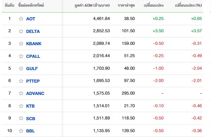Image resolution: width=211 pixels, height=137 pixels.
Task: Mark GULF with the star icon
Action: click(21, 68)
